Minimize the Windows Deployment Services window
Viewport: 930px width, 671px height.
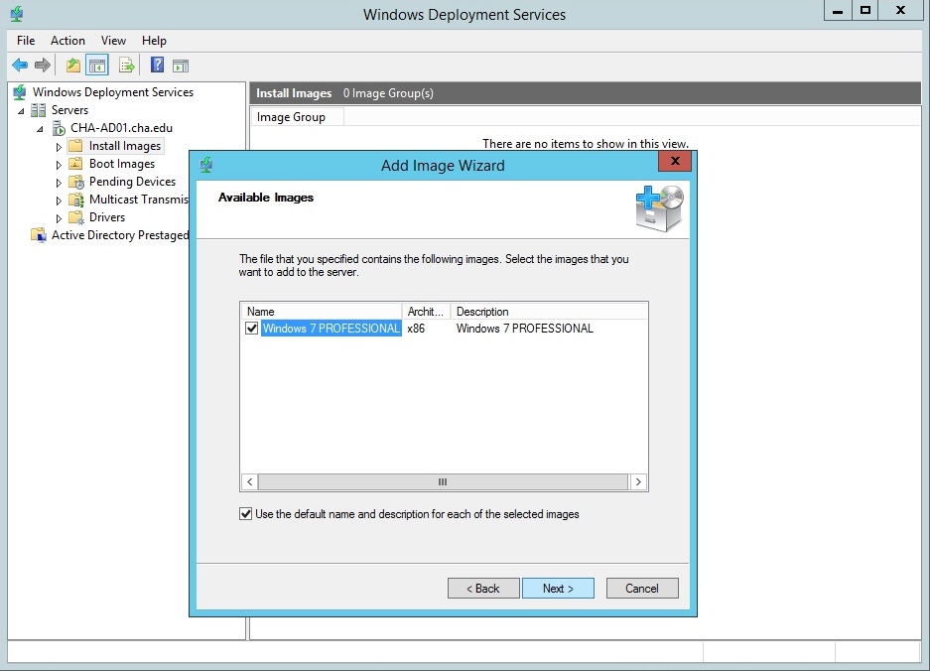[838, 11]
